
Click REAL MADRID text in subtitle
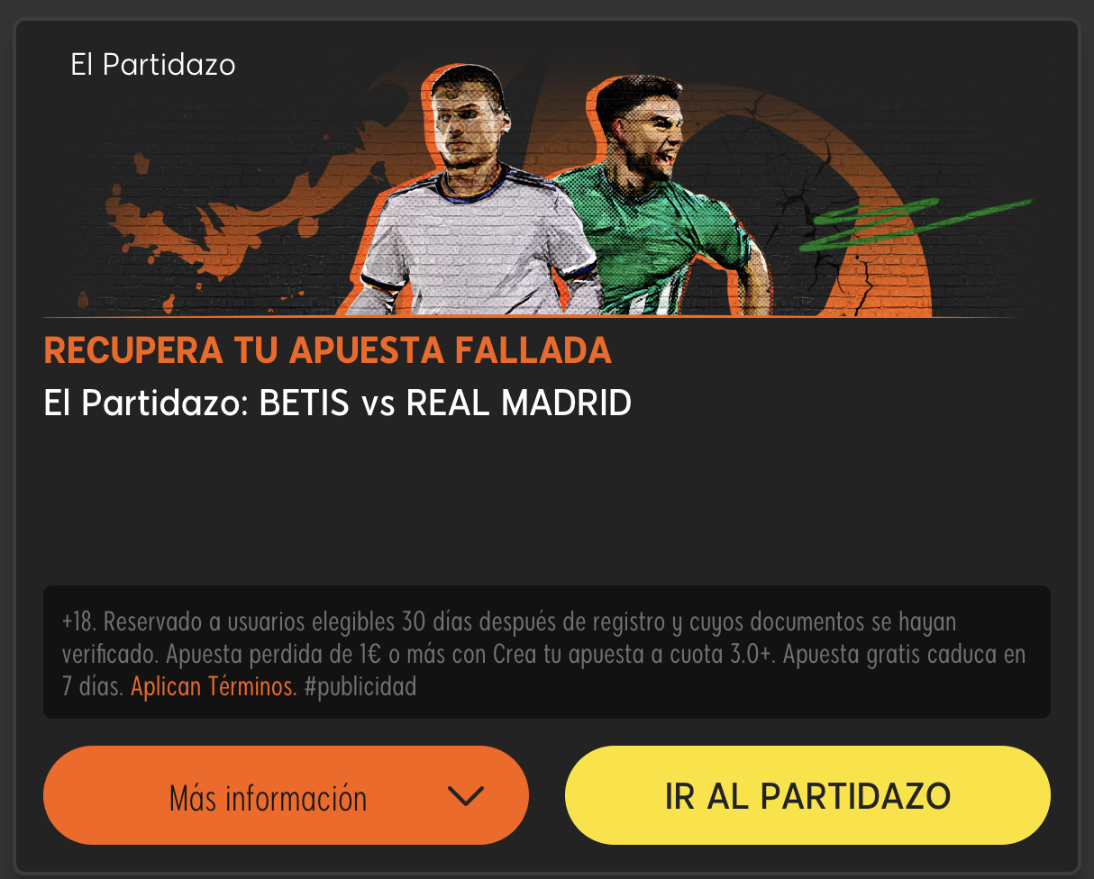pyautogui.click(x=519, y=403)
